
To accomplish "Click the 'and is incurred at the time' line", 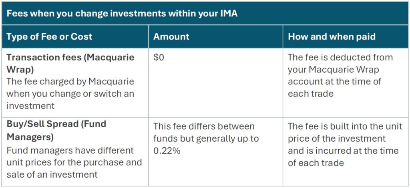I will pyautogui.click(x=343, y=151).
